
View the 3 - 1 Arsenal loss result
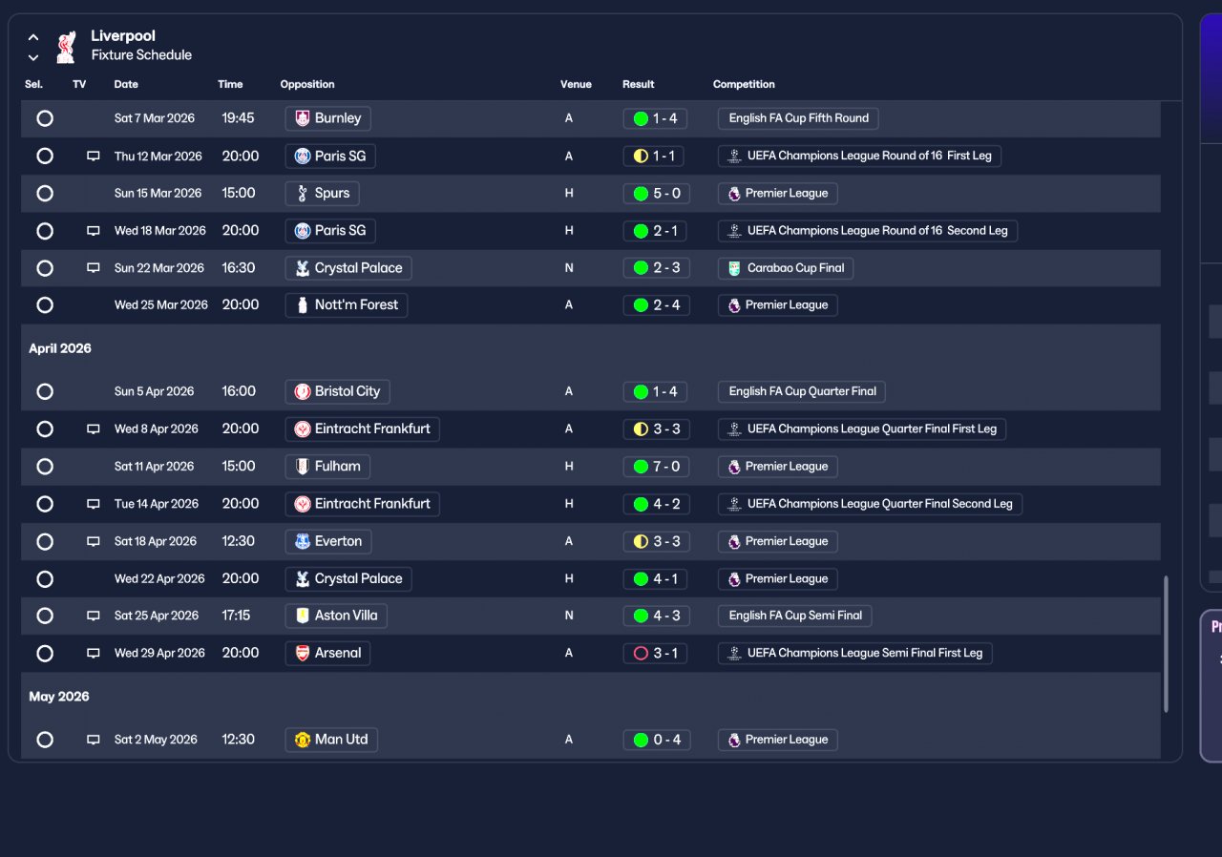point(655,654)
